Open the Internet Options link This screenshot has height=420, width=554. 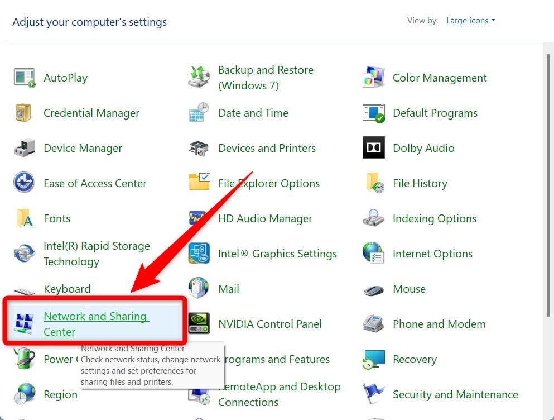pyautogui.click(x=433, y=254)
